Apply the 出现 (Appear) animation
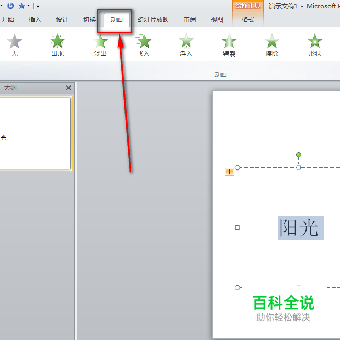 (58, 46)
